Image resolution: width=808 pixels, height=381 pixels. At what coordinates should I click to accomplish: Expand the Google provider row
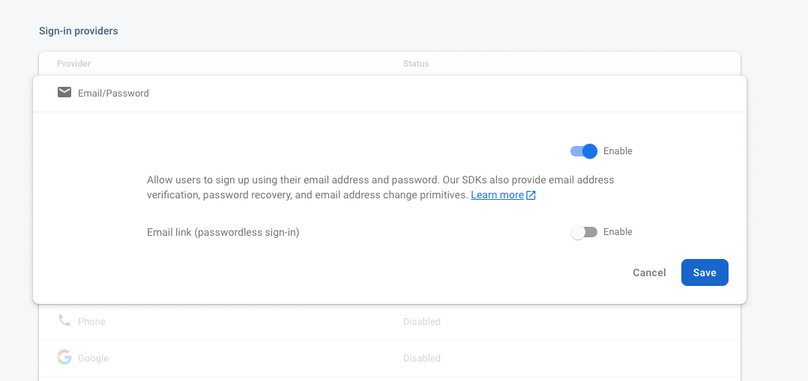click(x=390, y=359)
